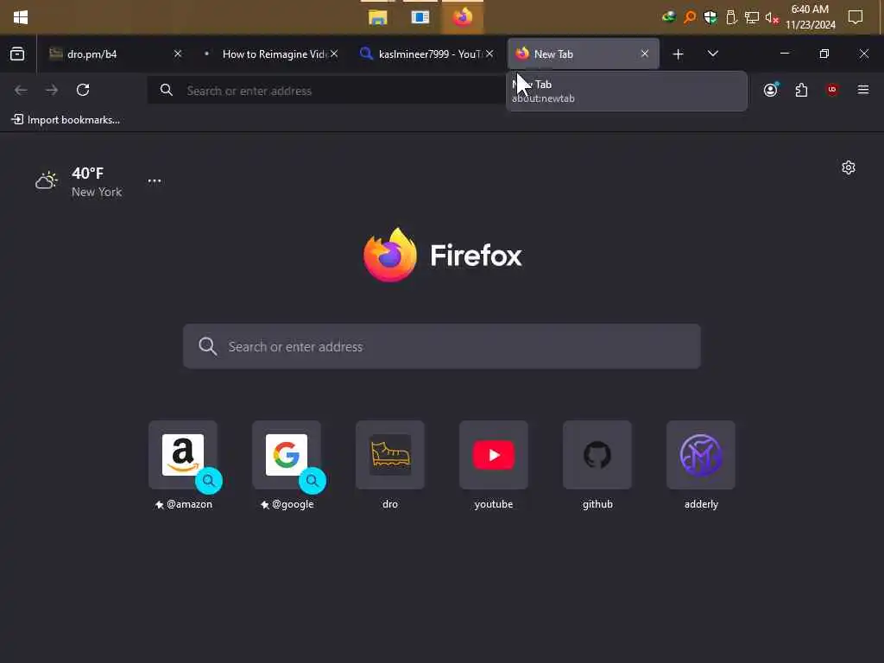Open the Windows Start menu
Viewport: 884px width, 663px height.
tap(21, 17)
